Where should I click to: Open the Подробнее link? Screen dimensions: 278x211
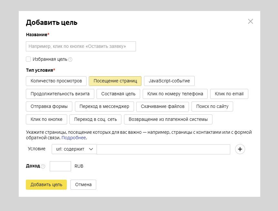click(x=74, y=138)
